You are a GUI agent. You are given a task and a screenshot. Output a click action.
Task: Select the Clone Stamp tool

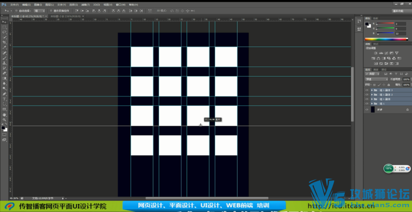click(x=4, y=63)
